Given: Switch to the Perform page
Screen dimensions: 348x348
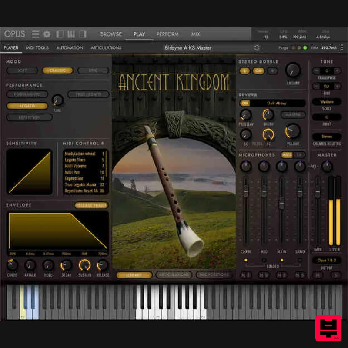Looking at the screenshot, I should tap(167, 34).
